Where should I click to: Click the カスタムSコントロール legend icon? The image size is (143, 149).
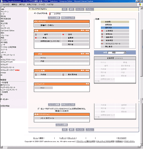(x=102, y=44)
